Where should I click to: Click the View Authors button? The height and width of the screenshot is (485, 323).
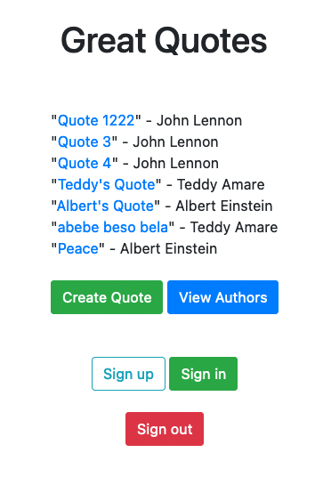click(222, 297)
